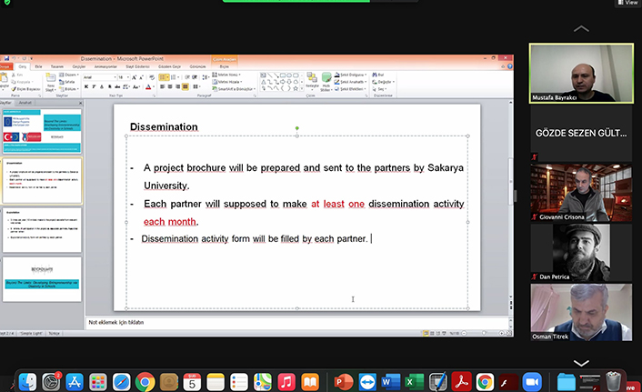Launch Google Chrome in the dock

pos(145,381)
